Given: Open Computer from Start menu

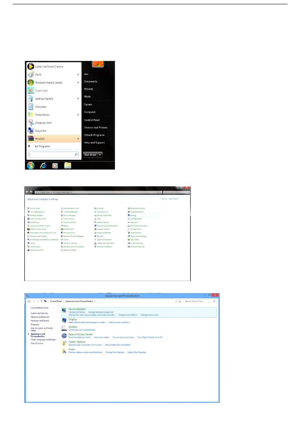Looking at the screenshot, I should tap(90, 112).
